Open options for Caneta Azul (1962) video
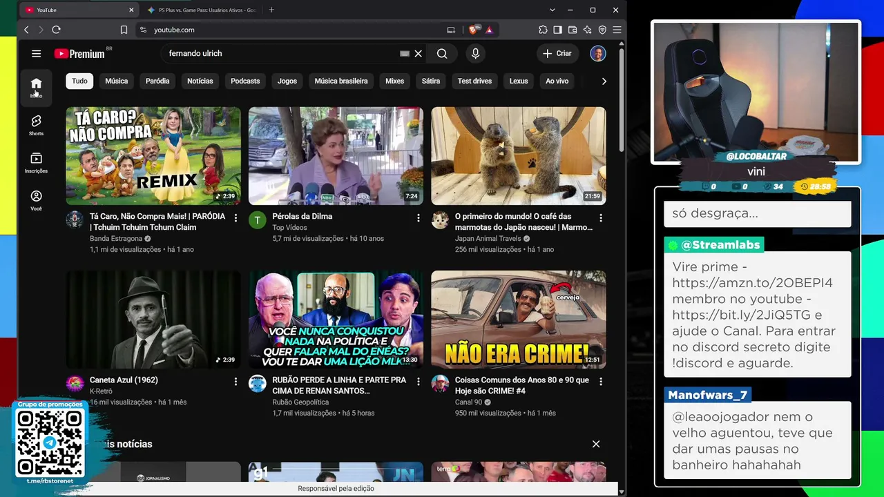The image size is (884, 497). 236,382
